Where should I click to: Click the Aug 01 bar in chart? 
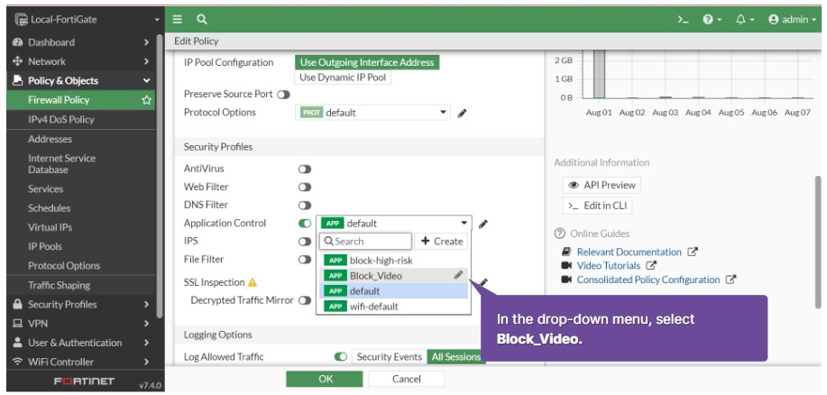point(599,74)
